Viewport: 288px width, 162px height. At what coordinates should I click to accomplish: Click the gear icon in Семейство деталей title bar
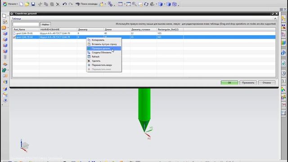(12, 13)
